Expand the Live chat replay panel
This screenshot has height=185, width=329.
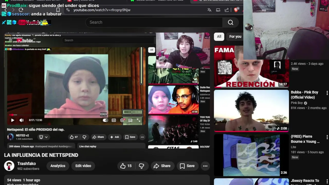click(111, 146)
